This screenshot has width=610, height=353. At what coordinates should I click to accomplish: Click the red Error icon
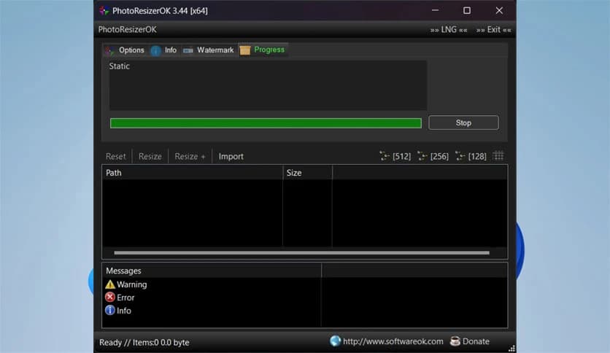coord(110,298)
